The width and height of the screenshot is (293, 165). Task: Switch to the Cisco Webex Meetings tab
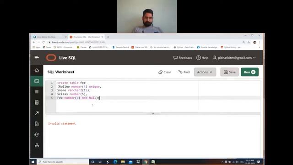pos(50,37)
